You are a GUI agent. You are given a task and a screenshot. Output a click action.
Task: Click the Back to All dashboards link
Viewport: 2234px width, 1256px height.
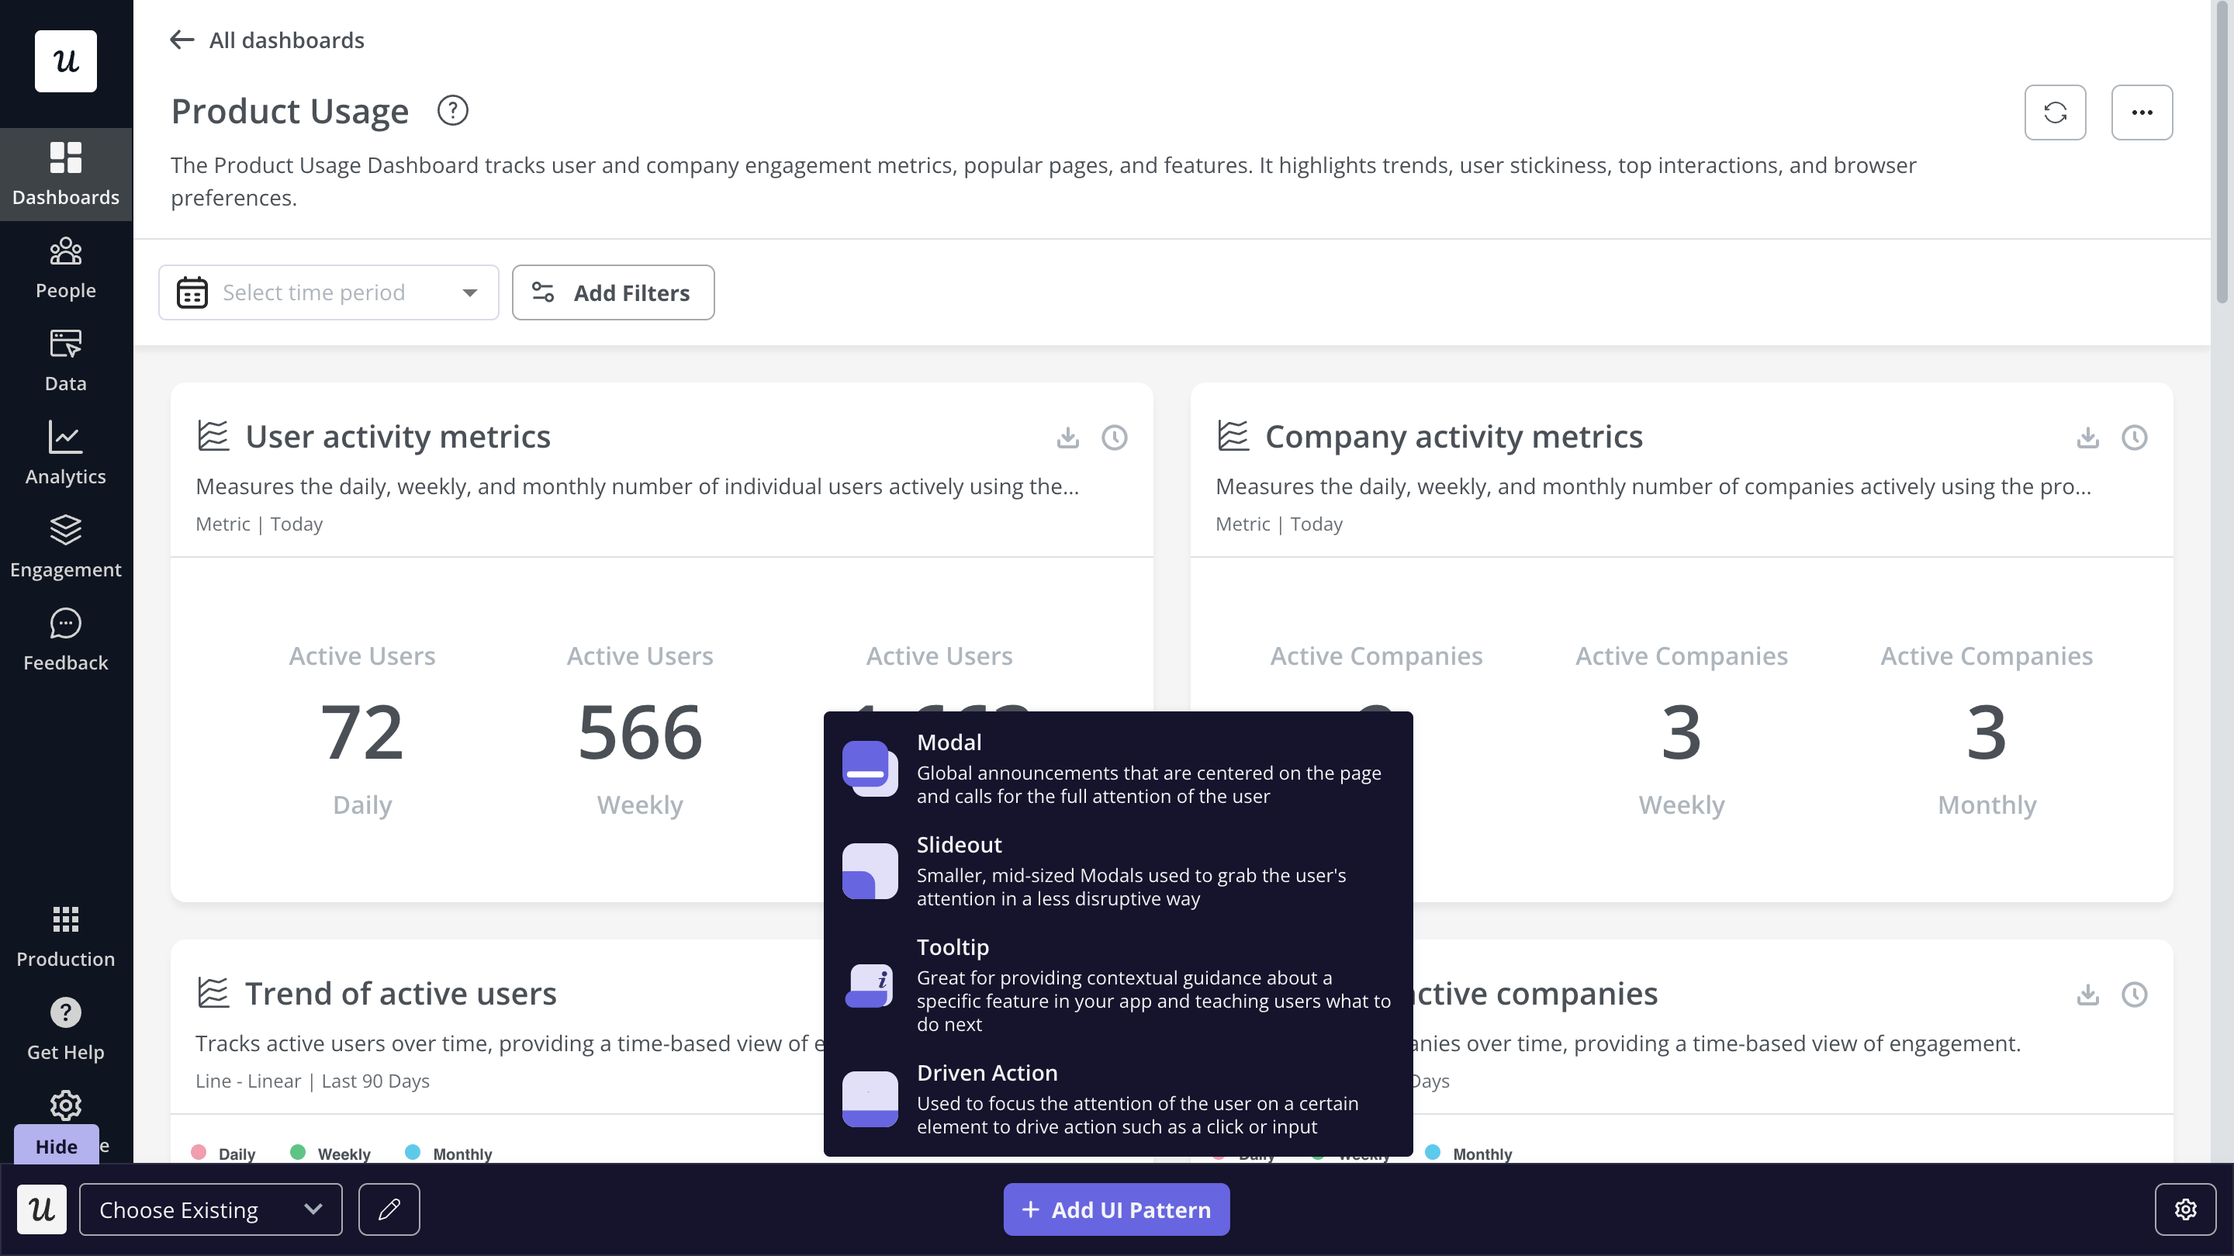click(x=267, y=38)
